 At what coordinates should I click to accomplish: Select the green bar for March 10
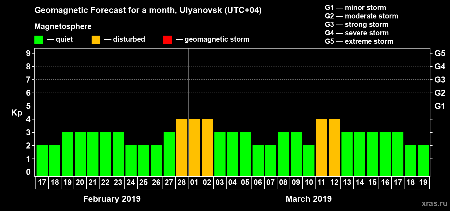click(309, 161)
